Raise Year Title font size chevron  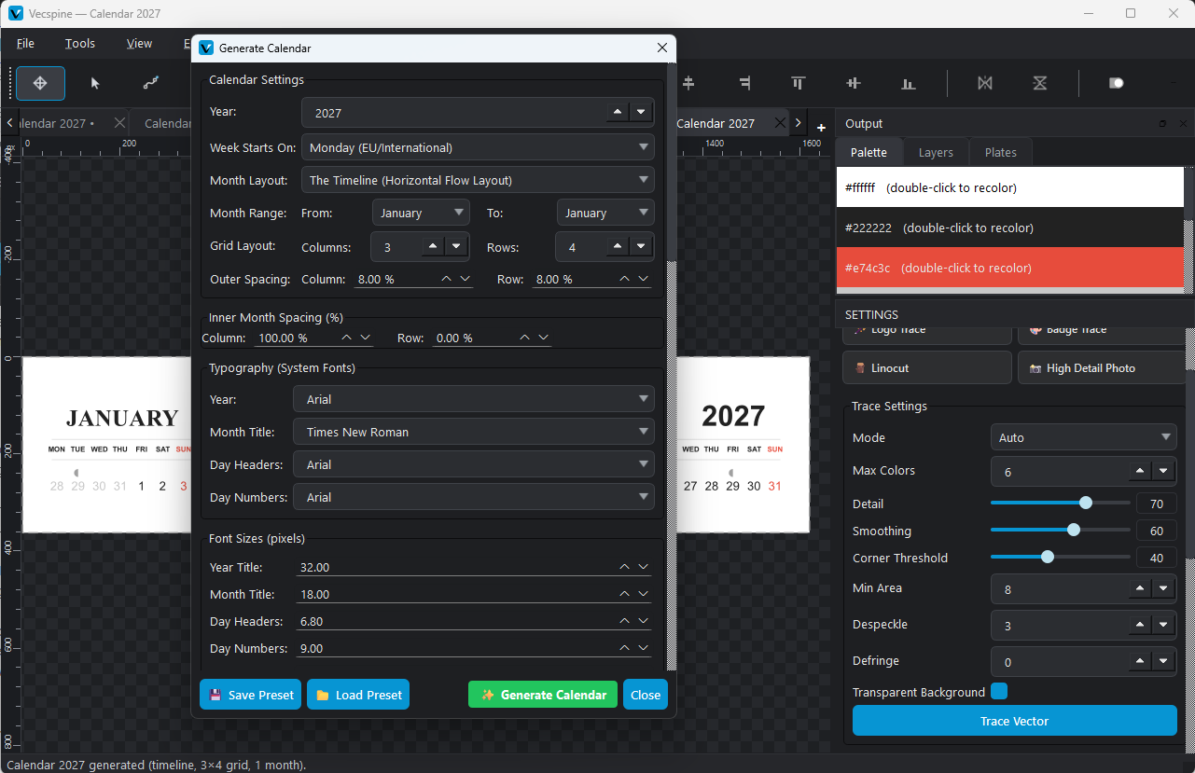click(x=624, y=567)
